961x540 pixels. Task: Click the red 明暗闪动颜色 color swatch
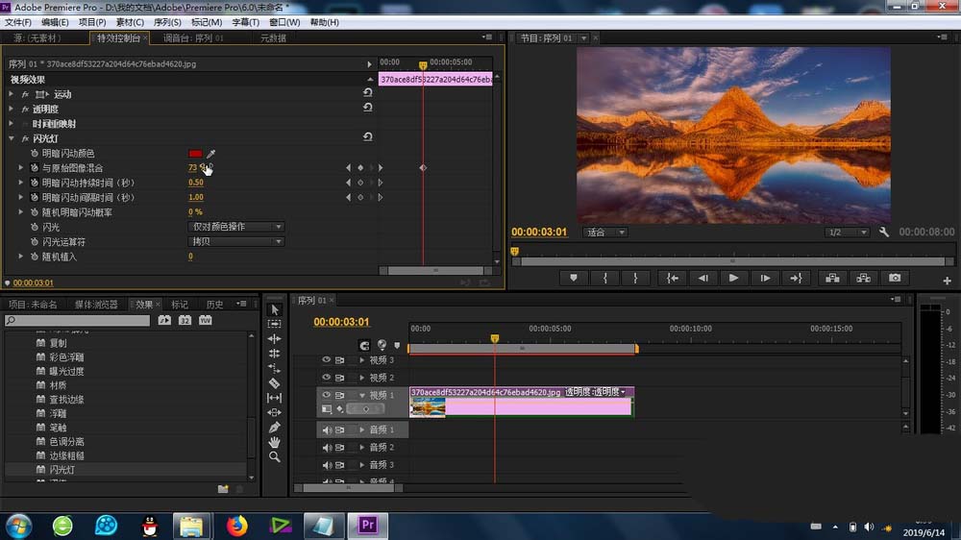[195, 153]
